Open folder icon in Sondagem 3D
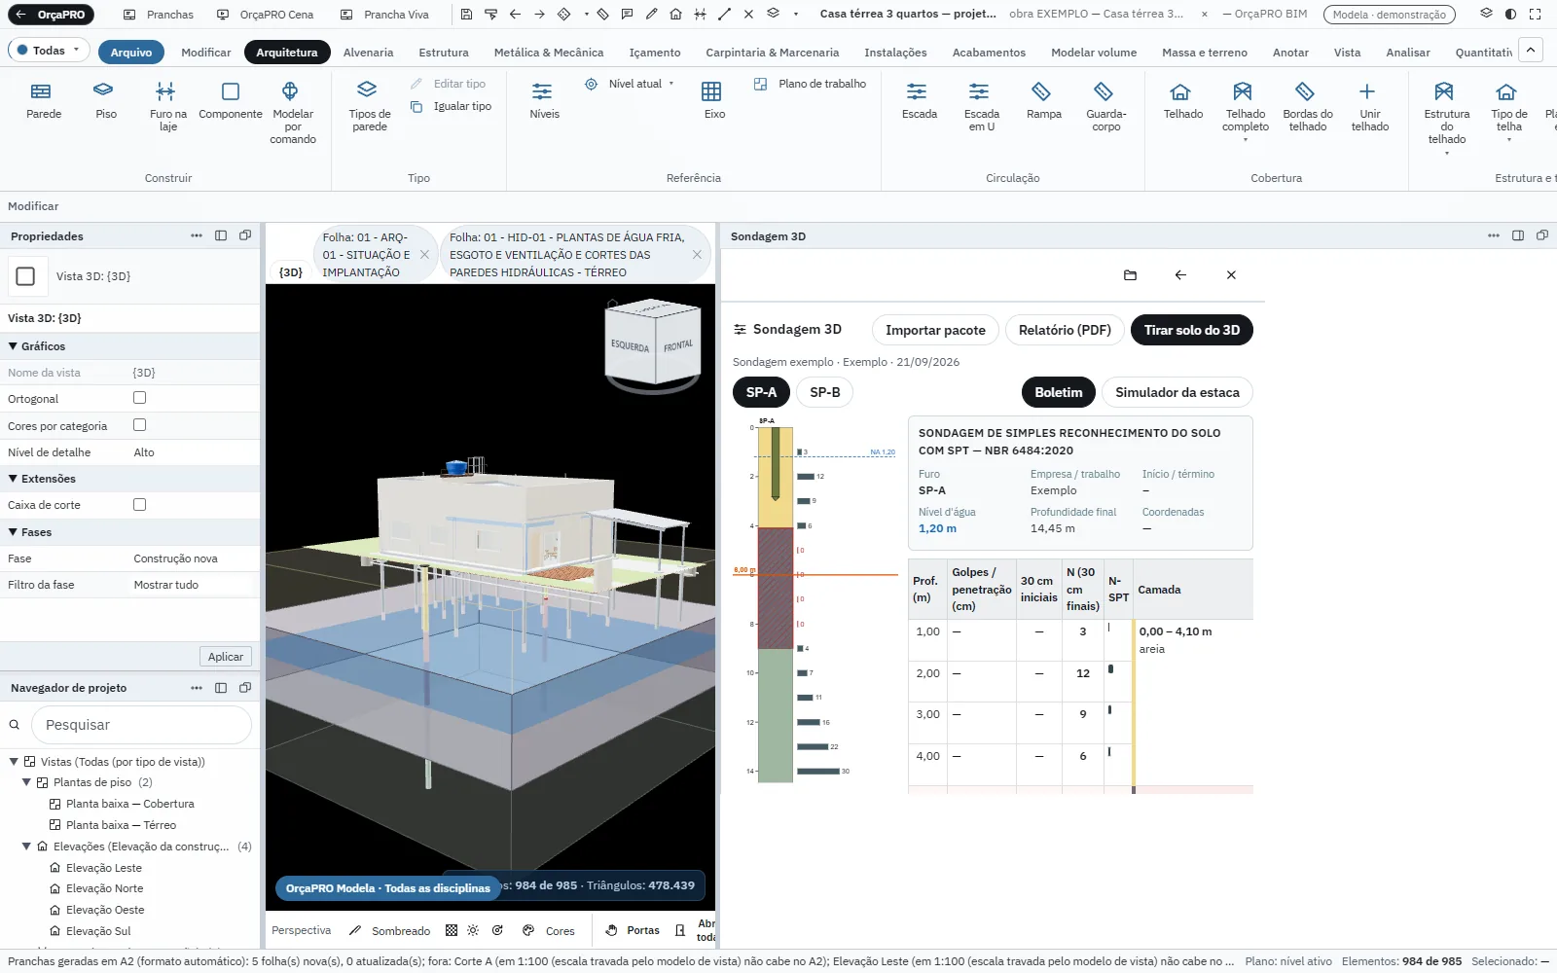The width and height of the screenshot is (1557, 973). 1130,275
